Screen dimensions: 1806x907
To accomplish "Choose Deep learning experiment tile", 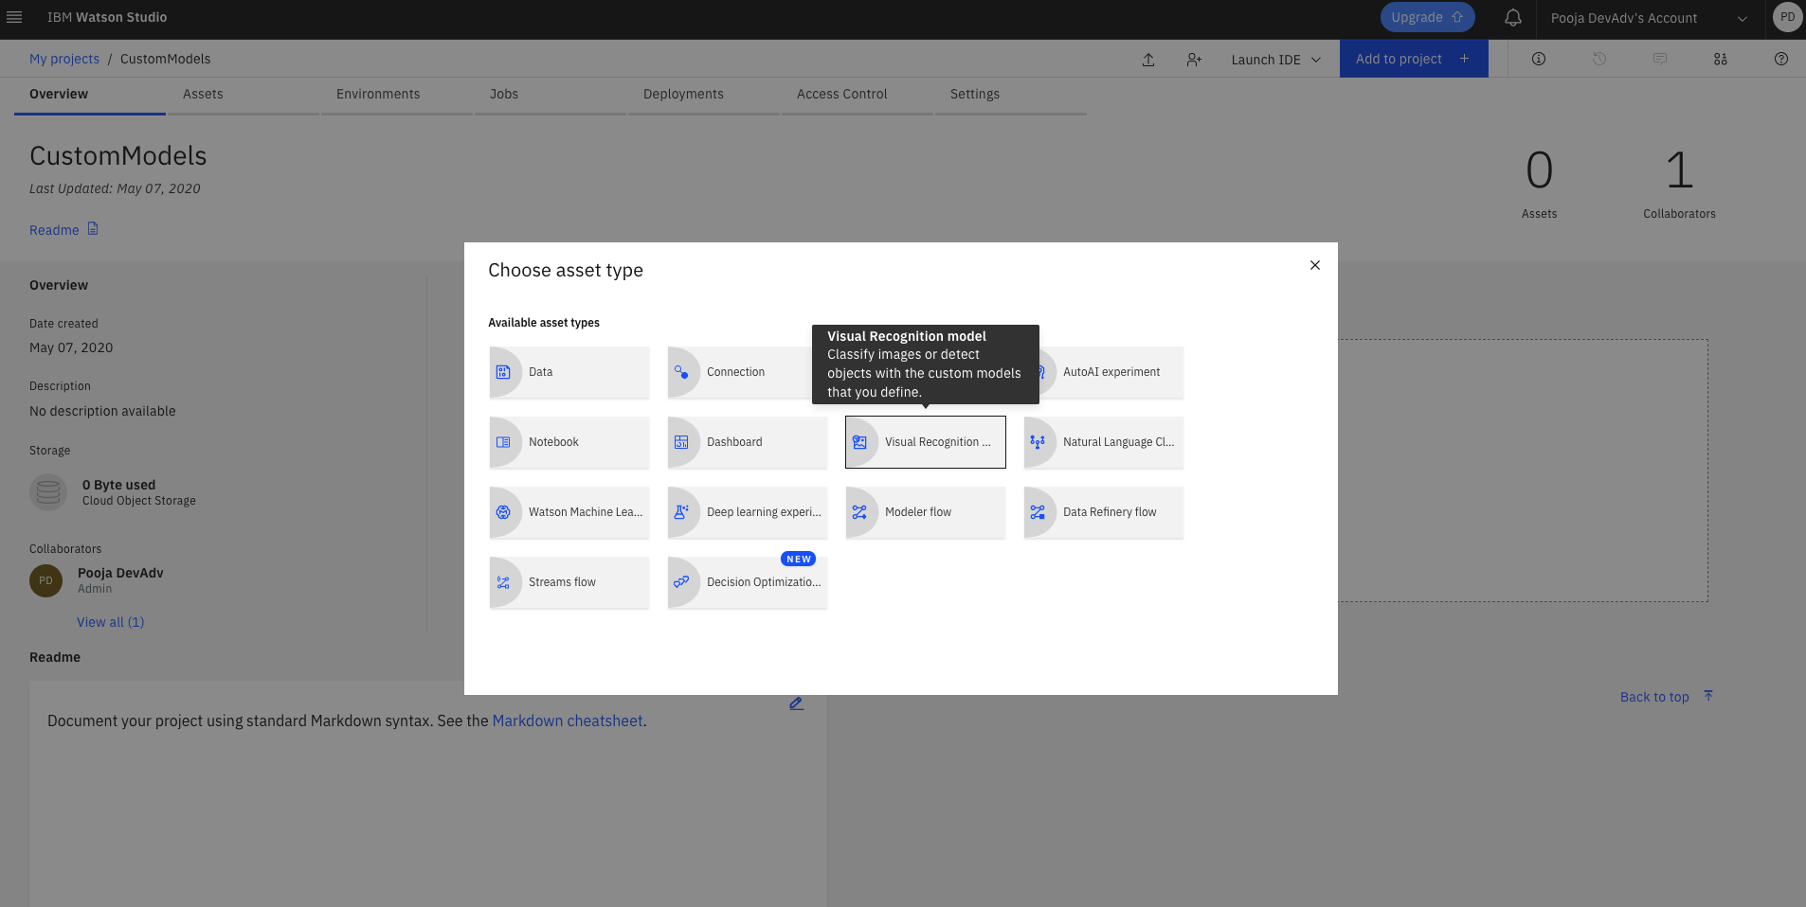I will (748, 512).
